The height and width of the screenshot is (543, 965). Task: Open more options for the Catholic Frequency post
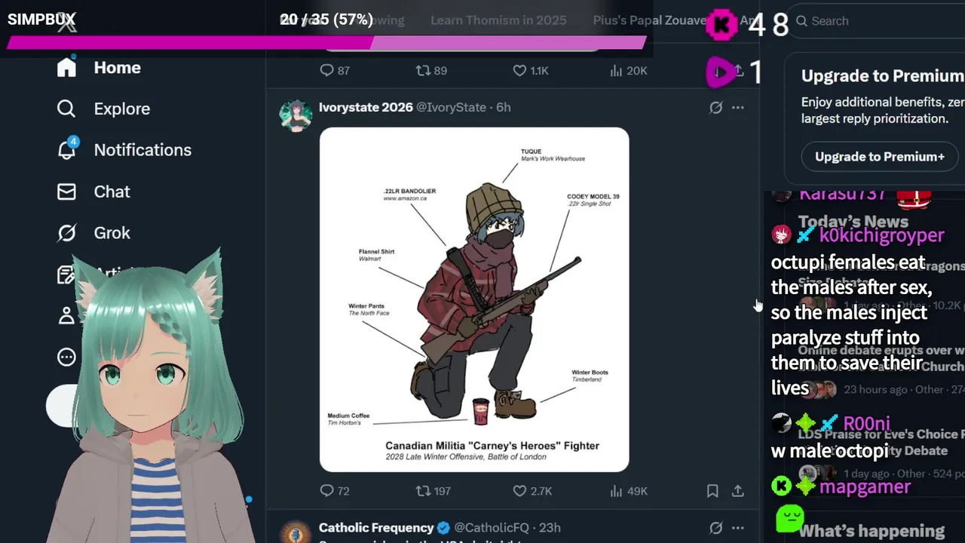coord(738,528)
